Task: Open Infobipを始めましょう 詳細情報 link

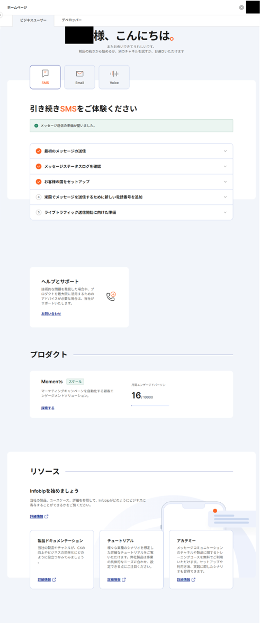Action: (37, 517)
